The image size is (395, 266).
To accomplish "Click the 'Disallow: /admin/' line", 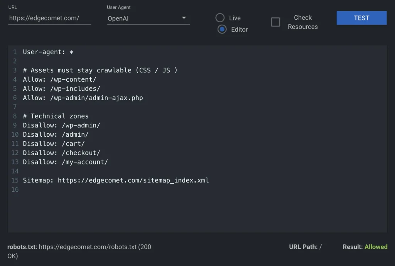I will pyautogui.click(x=56, y=134).
